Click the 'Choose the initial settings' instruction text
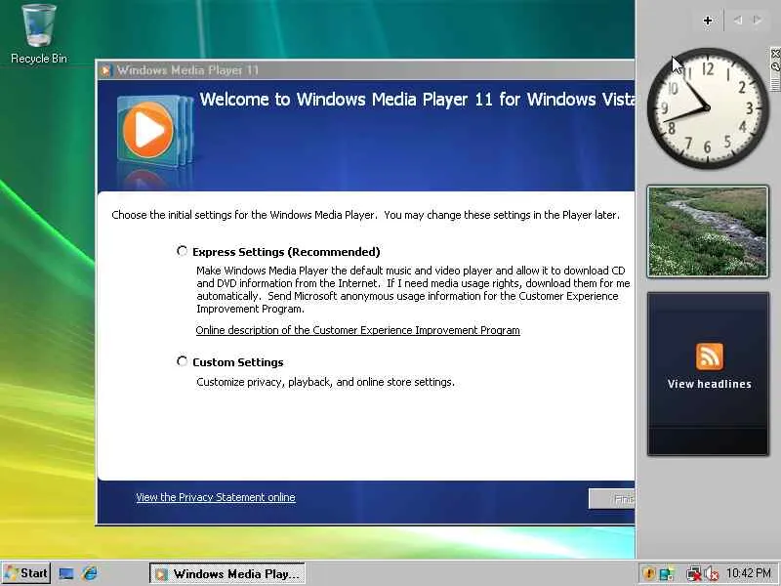 [365, 215]
